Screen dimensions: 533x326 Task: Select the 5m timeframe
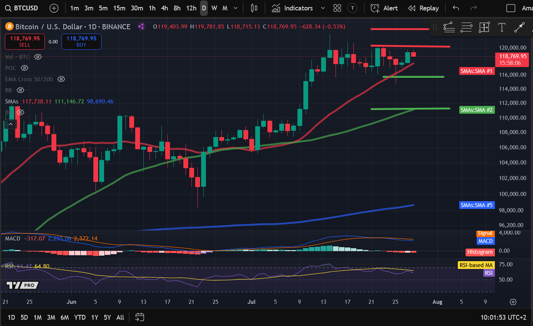(x=103, y=8)
